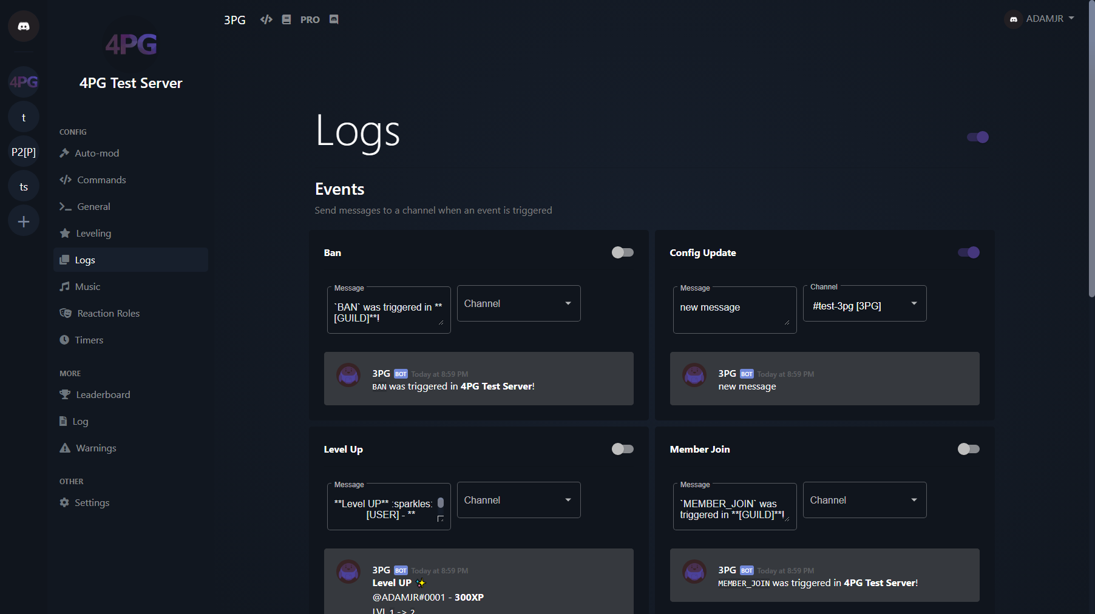This screenshot has width=1095, height=614.
Task: Disable the Config Update toggle
Action: [x=968, y=252]
